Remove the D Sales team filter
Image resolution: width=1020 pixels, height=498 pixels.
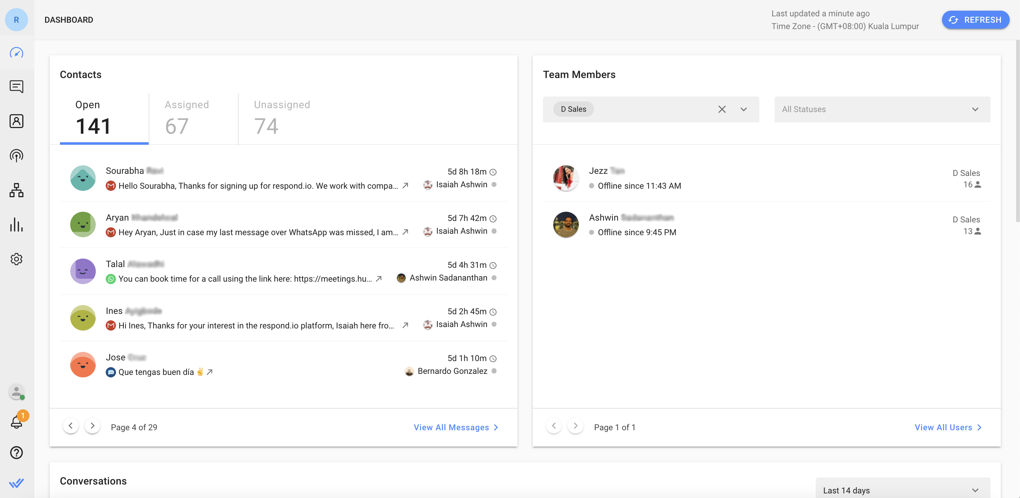722,109
